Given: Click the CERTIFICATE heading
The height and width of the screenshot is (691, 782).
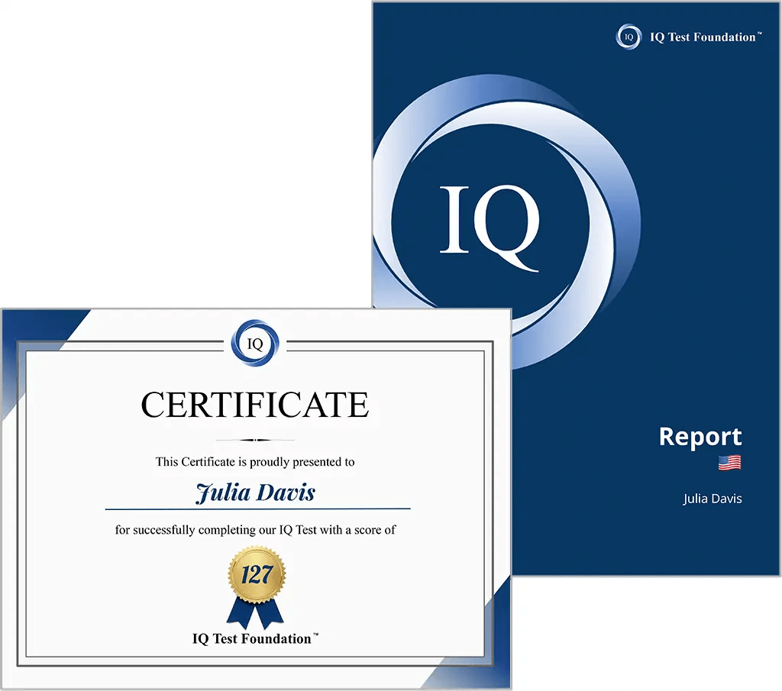Looking at the screenshot, I should [255, 405].
